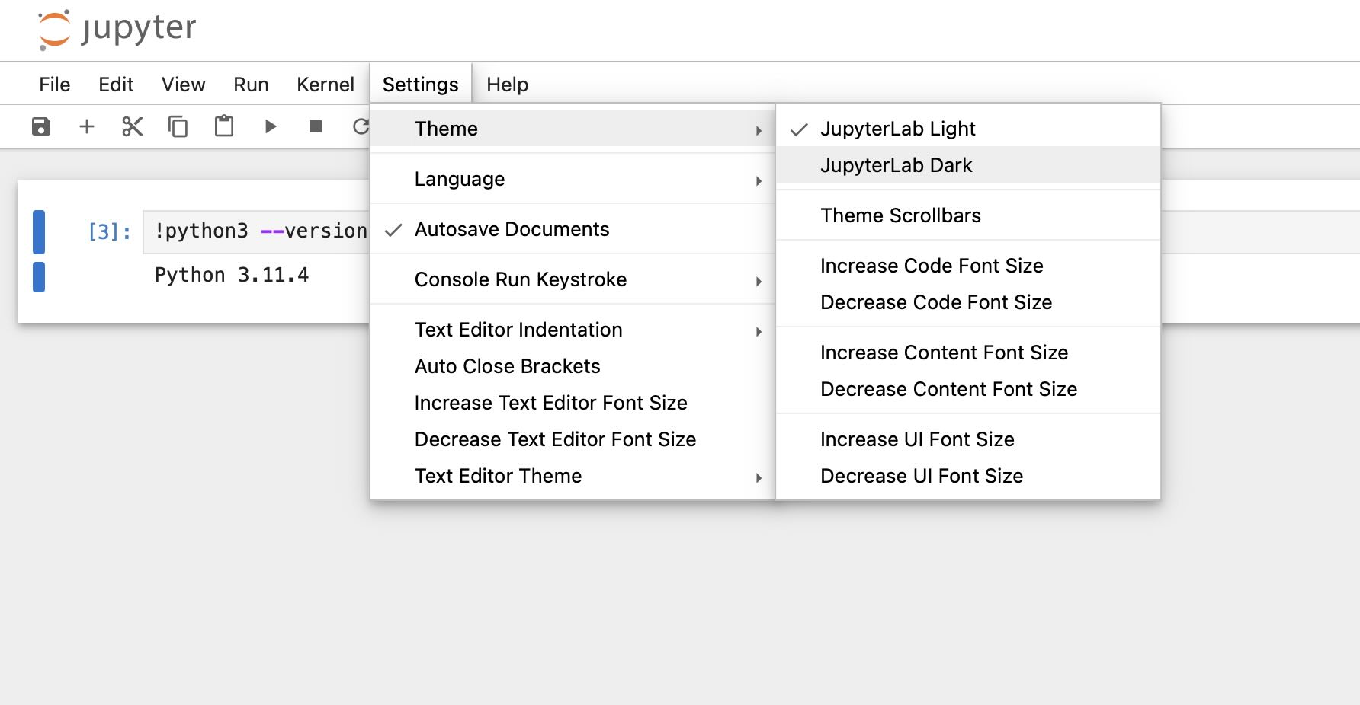Disable Autosave Documents
Viewport: 1360px width, 705px height.
[512, 229]
